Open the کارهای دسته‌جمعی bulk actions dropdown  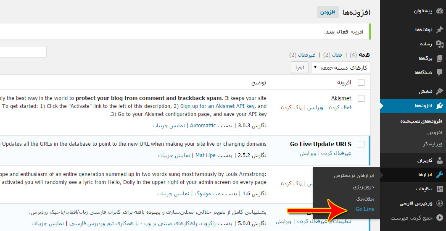coord(340,68)
